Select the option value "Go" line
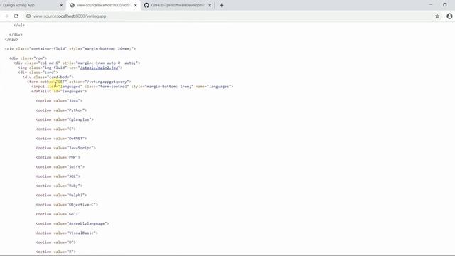Image resolution: width=455 pixels, height=256 pixels. (x=57, y=214)
